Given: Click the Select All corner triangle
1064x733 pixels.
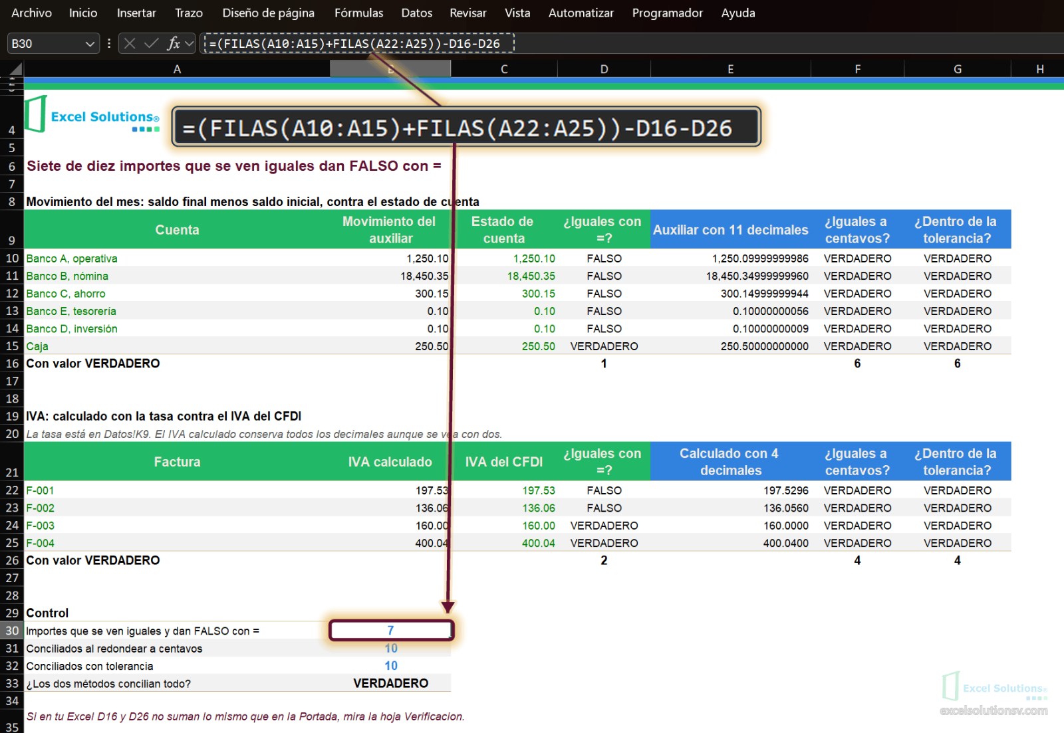Looking at the screenshot, I should pos(16,69).
